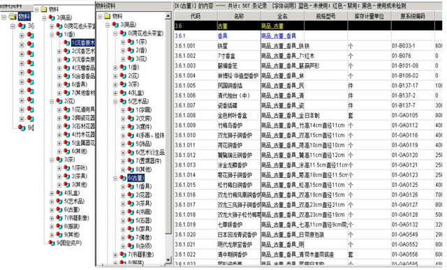447x270 pixels.
Task: Click the icon next to 5(石器)
Action: click(131, 220)
